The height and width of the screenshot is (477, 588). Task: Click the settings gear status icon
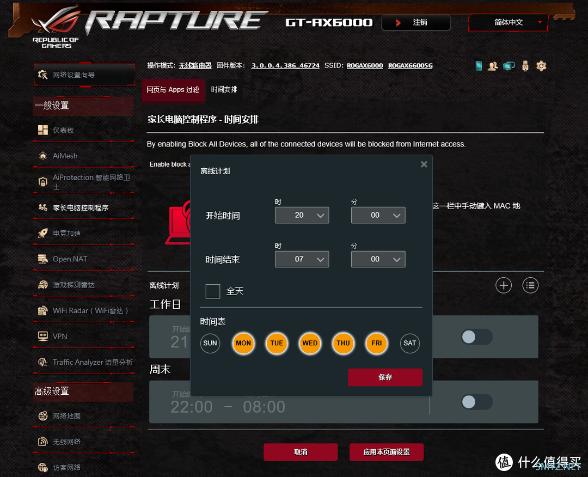click(541, 66)
